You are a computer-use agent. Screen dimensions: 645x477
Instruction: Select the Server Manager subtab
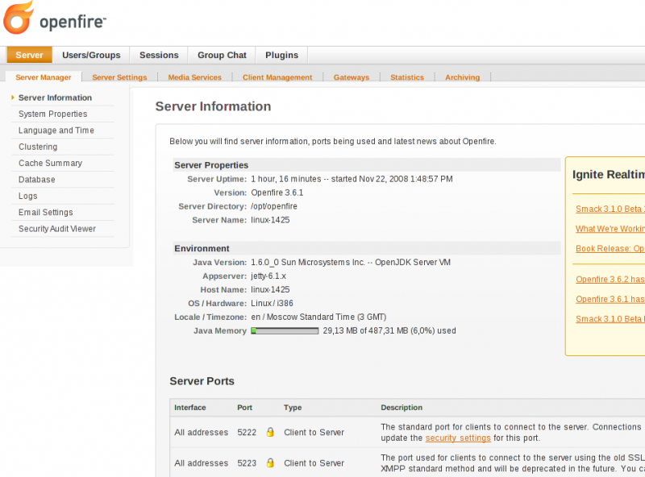pyautogui.click(x=44, y=77)
